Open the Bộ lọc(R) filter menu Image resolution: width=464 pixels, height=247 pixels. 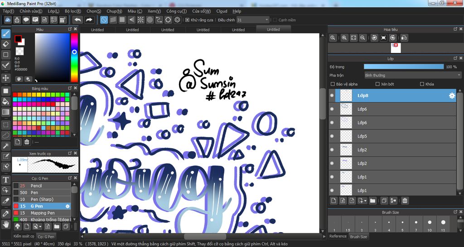point(73,11)
